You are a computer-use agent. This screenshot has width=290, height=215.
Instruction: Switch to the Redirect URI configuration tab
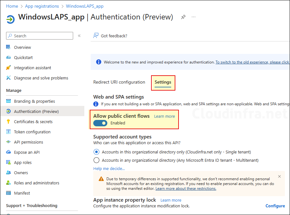click(119, 82)
